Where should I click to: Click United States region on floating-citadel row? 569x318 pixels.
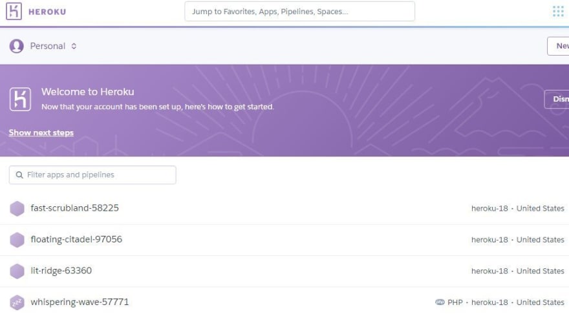coord(541,240)
